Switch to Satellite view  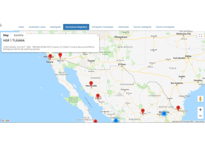click(x=19, y=35)
